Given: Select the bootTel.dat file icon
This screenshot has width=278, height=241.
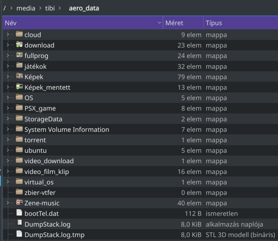Looking at the screenshot, I should point(19,213).
